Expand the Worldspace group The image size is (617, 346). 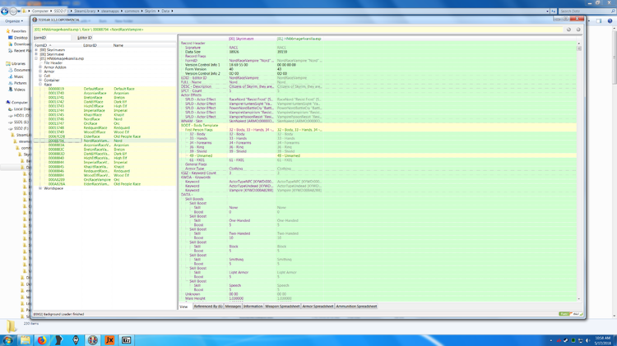40,188
